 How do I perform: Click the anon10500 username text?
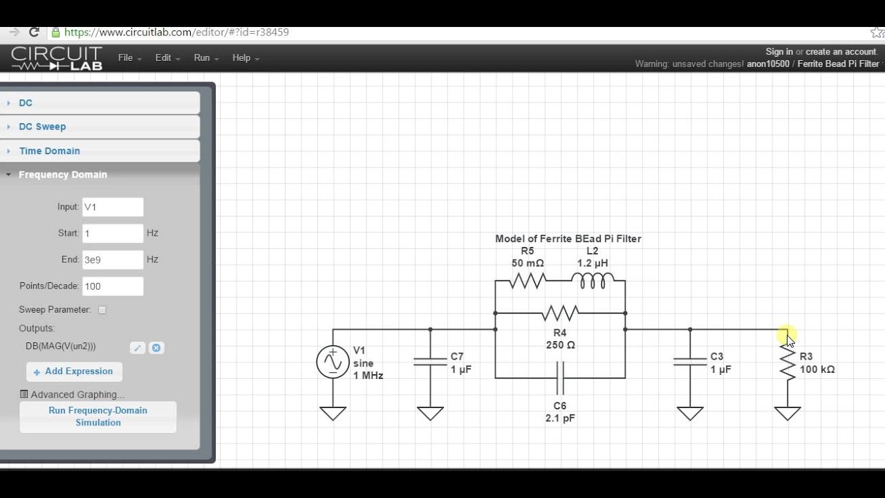768,64
